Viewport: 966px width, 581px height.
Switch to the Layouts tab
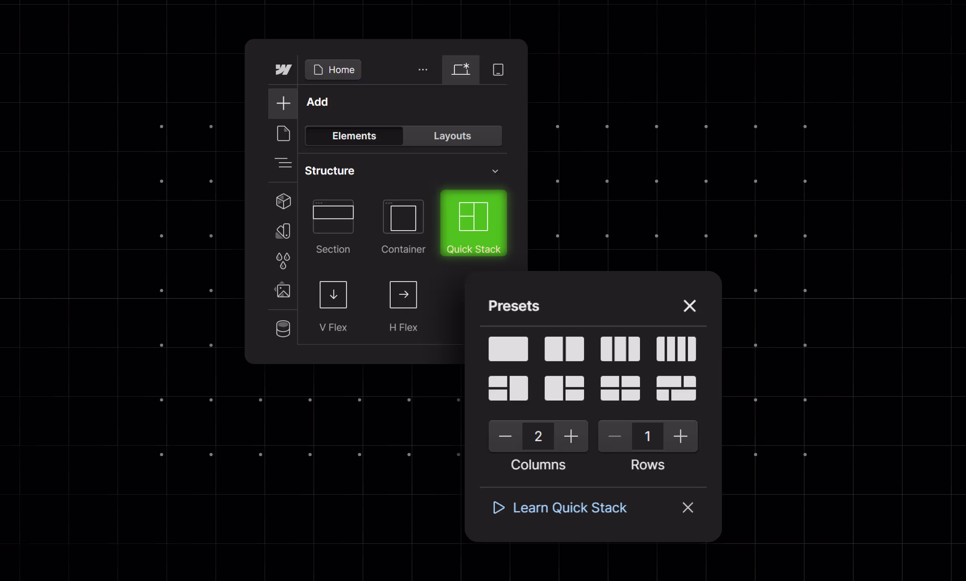click(453, 136)
